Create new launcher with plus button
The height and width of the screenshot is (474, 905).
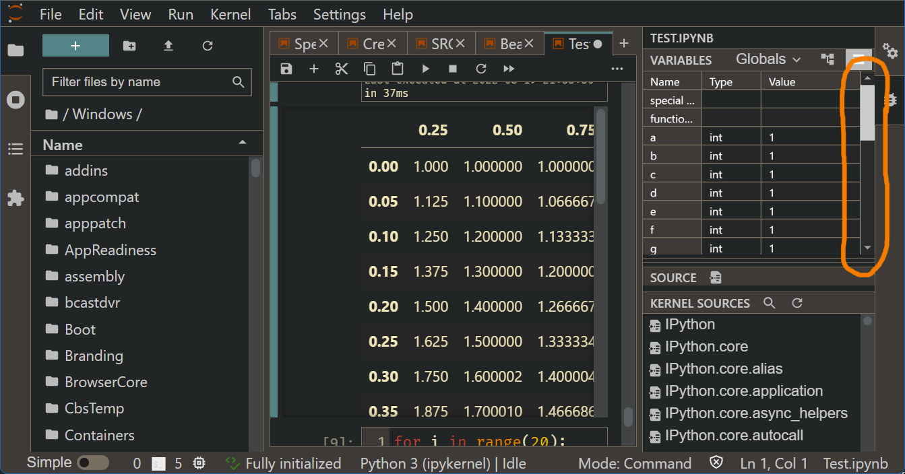(75, 45)
